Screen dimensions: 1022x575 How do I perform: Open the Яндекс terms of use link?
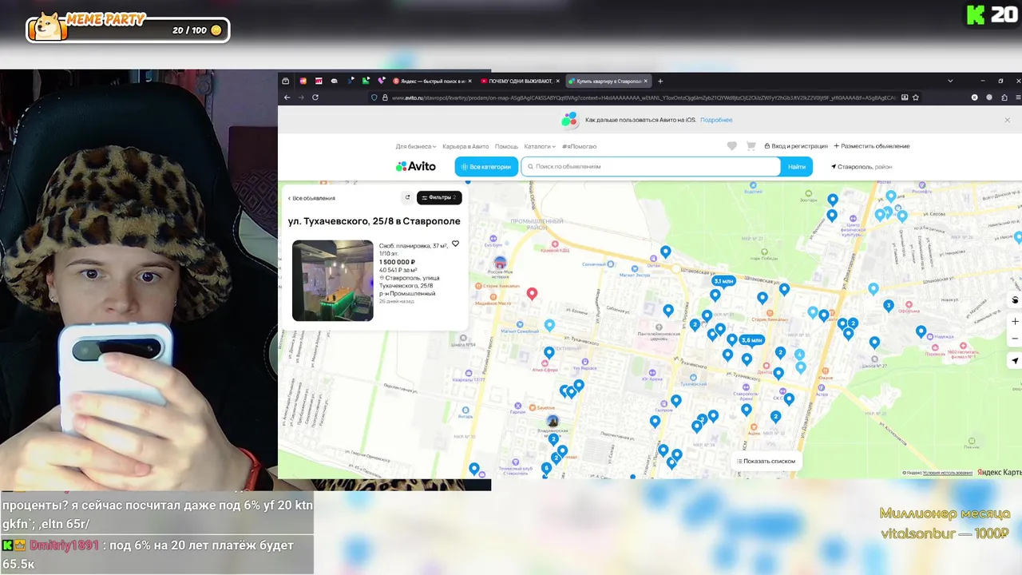948,473
